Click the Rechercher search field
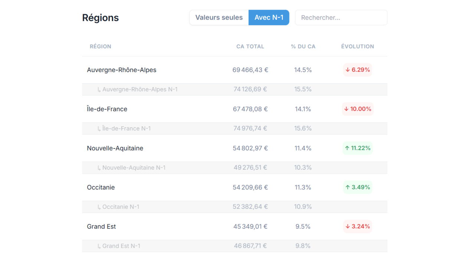This screenshot has height=260, width=475. click(x=341, y=17)
